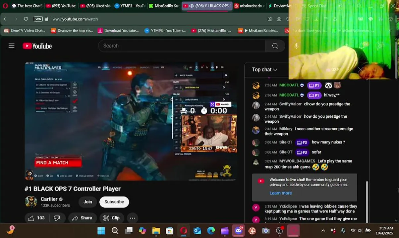
Task: Click the Join membership button
Action: point(87,202)
